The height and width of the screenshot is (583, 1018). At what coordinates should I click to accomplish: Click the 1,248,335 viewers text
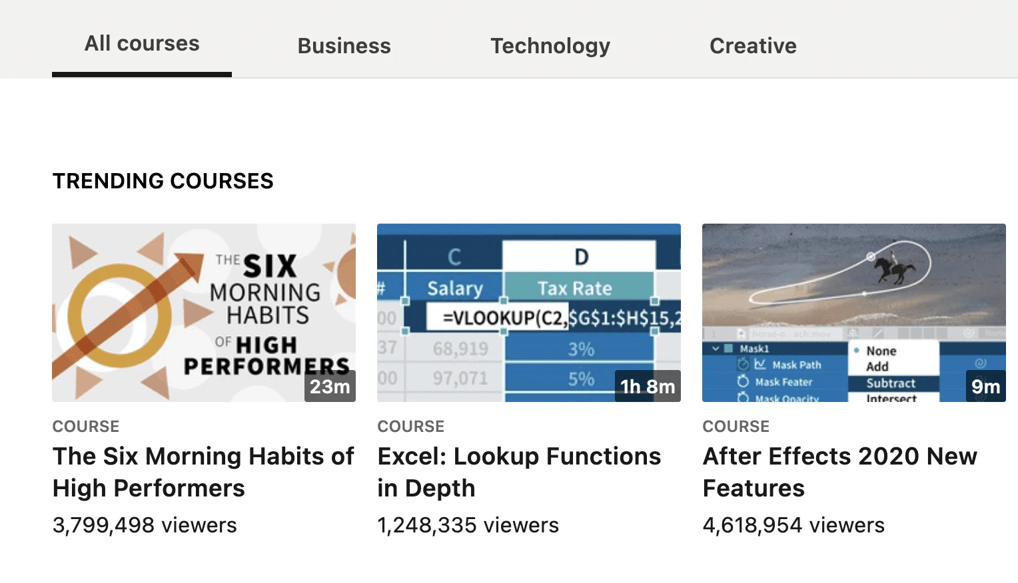pos(468,525)
